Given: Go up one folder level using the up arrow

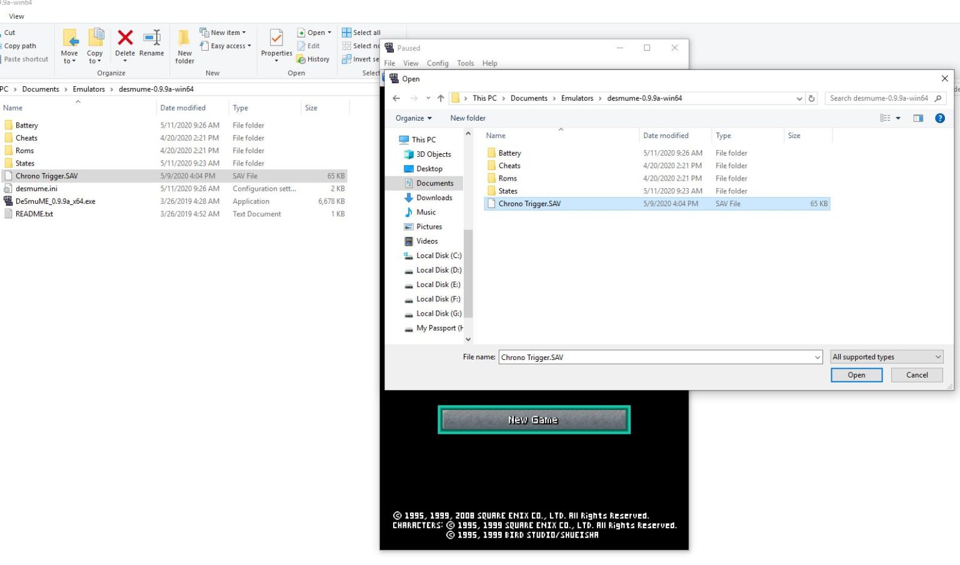Looking at the screenshot, I should pos(441,98).
